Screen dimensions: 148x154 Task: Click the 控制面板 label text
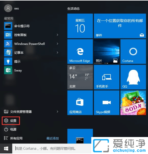(20, 35)
